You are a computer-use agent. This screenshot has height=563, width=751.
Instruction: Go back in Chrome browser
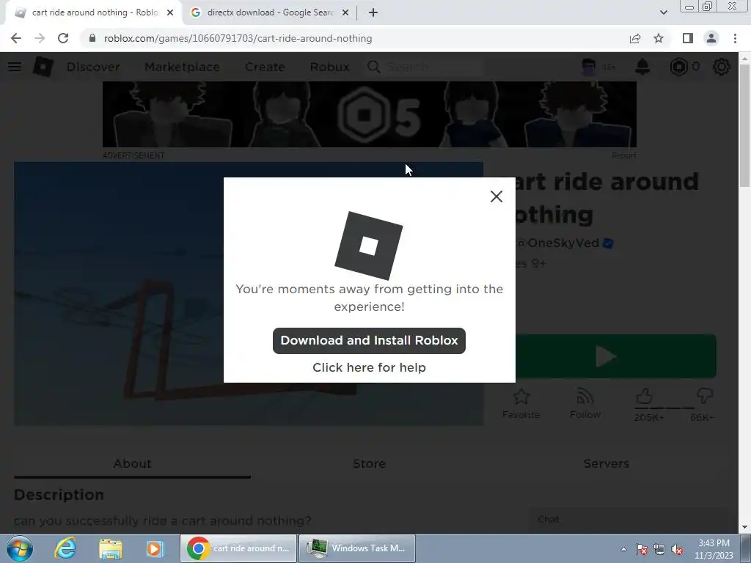pyautogui.click(x=16, y=38)
